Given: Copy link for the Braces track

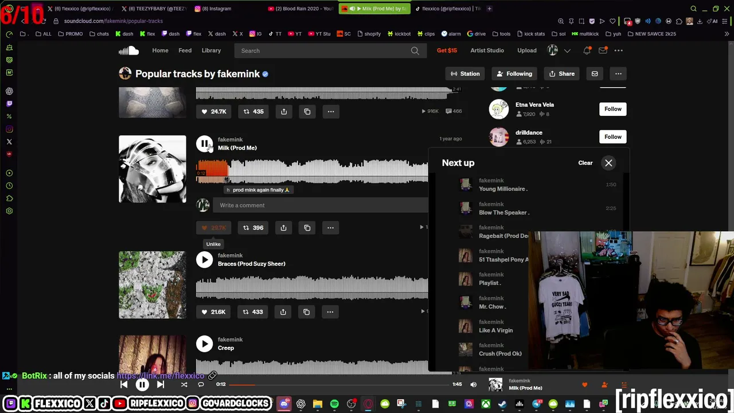Looking at the screenshot, I should [306, 312].
